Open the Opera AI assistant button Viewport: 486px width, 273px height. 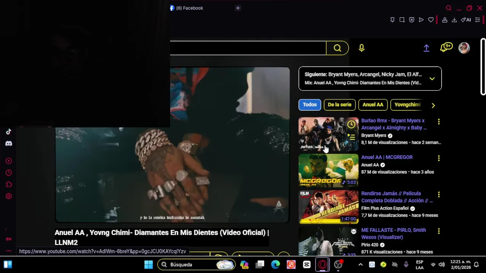coord(466,20)
